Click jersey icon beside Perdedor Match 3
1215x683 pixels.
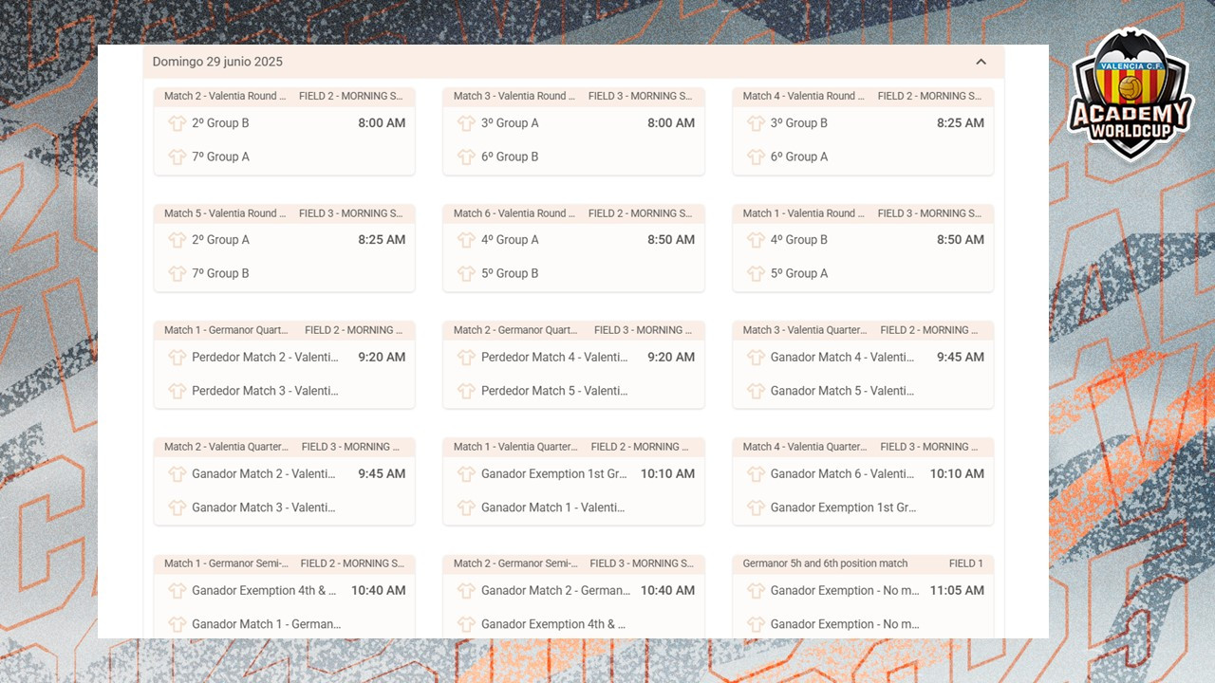178,391
